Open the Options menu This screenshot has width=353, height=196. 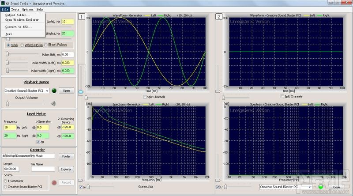click(x=28, y=9)
